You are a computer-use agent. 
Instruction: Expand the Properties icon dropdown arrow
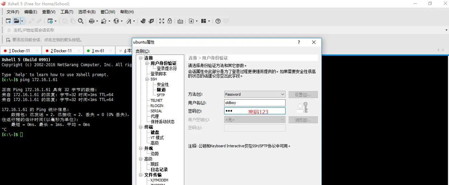pos(55,21)
